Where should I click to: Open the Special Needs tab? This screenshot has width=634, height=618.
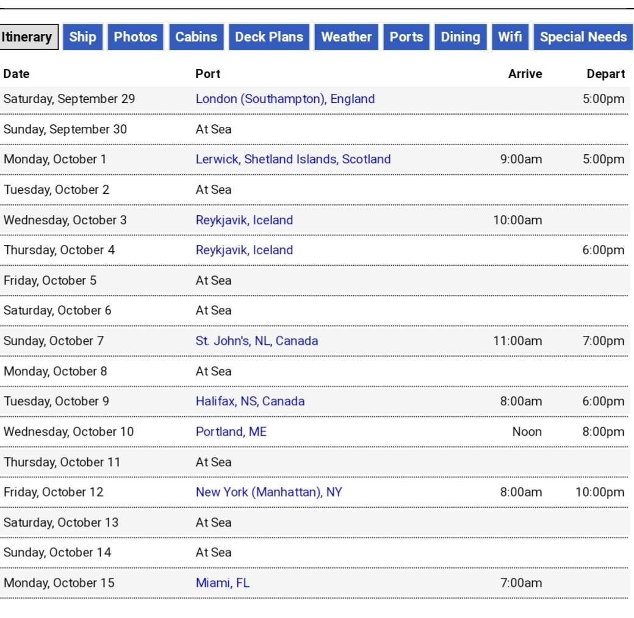(x=583, y=37)
